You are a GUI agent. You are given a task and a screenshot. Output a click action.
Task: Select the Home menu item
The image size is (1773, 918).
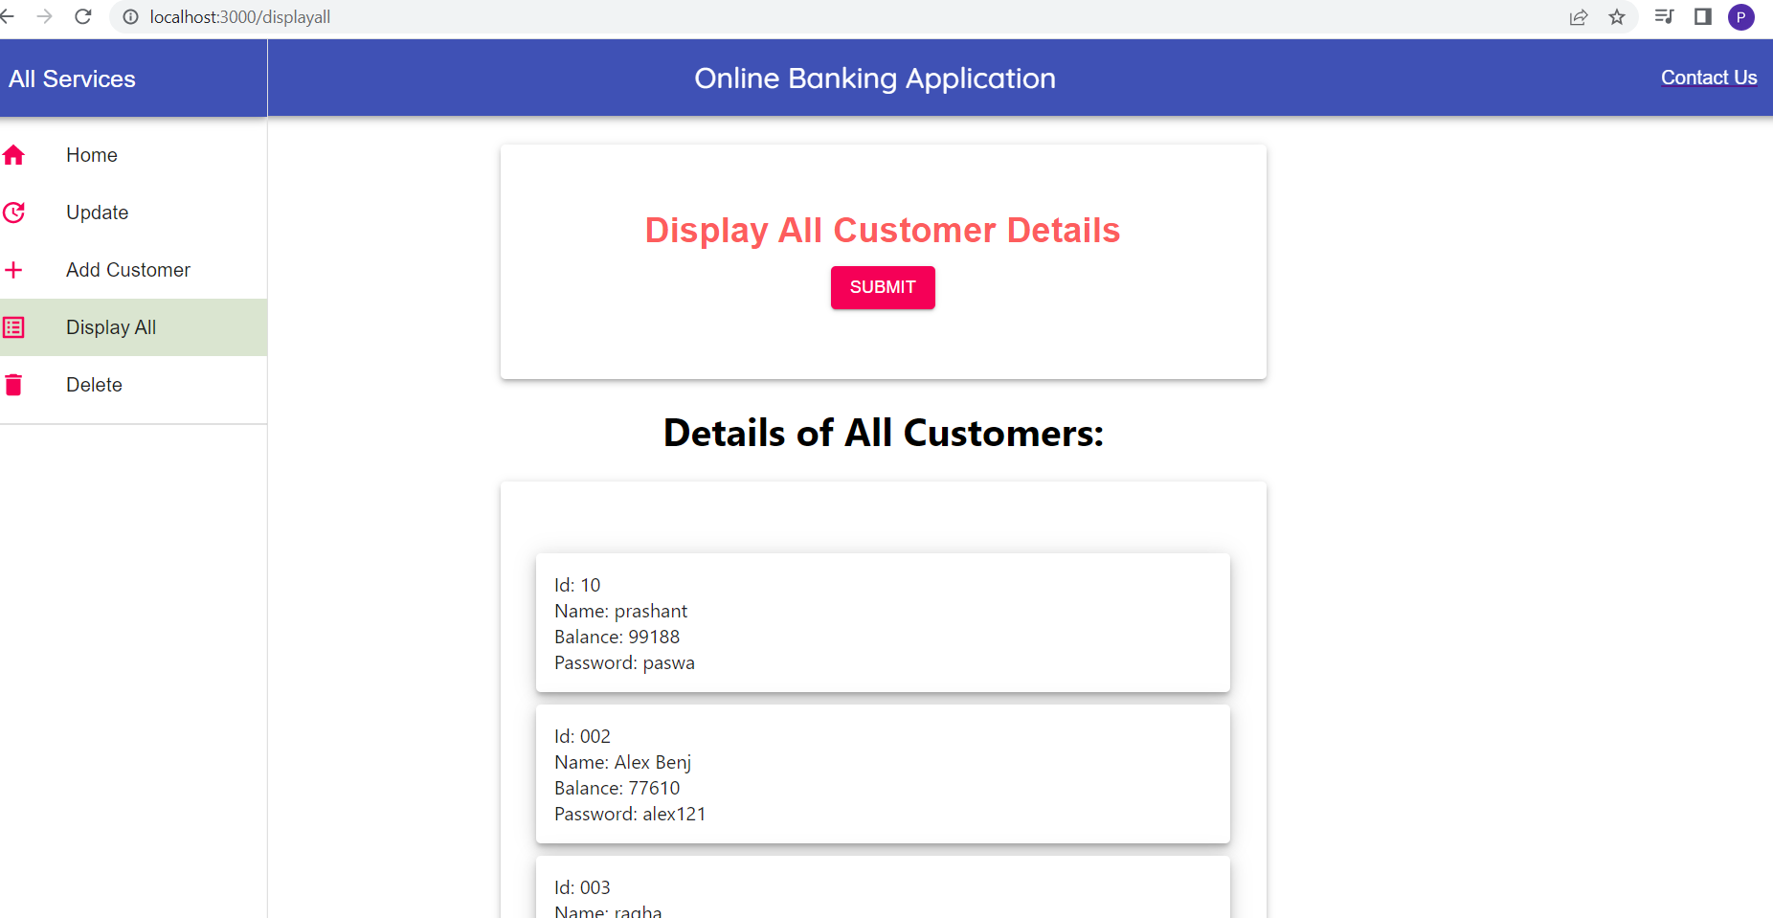[91, 154]
